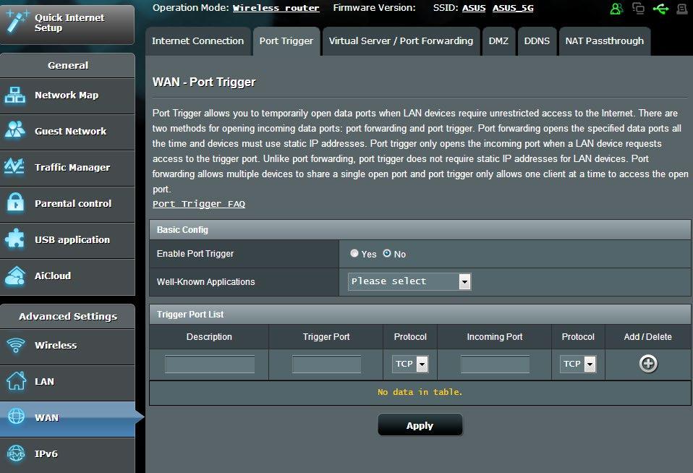This screenshot has width=693, height=473.
Task: Open AiCloud menu label
Action: pos(53,276)
